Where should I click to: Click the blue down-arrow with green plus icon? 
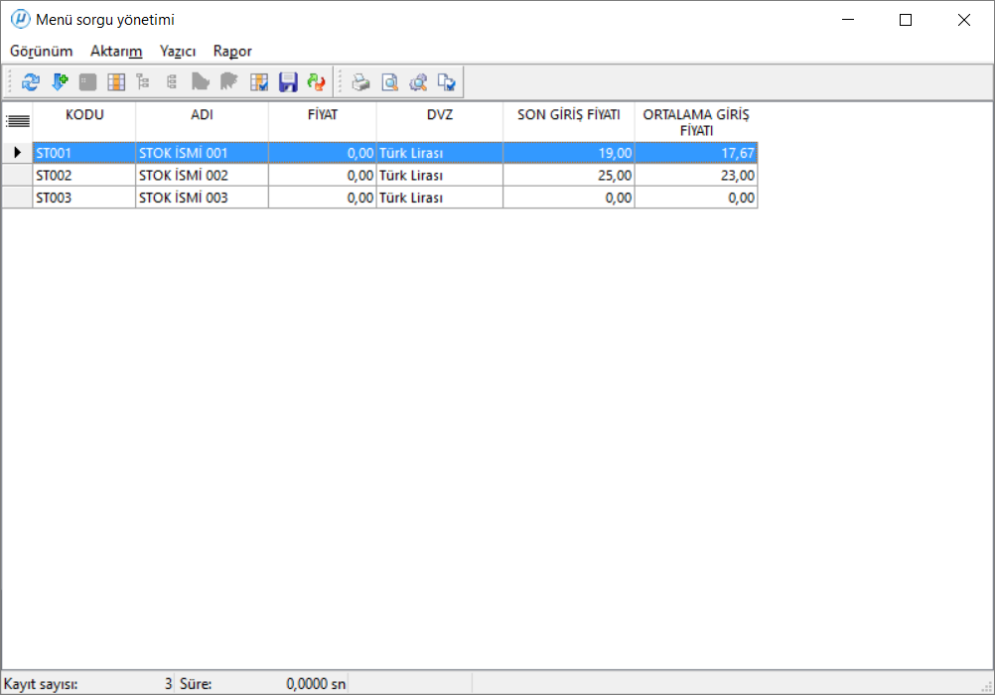(x=60, y=82)
